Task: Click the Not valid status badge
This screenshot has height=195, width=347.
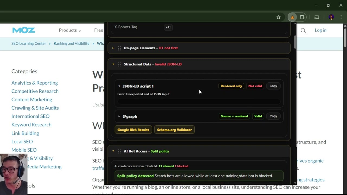Action: pyautogui.click(x=255, y=86)
